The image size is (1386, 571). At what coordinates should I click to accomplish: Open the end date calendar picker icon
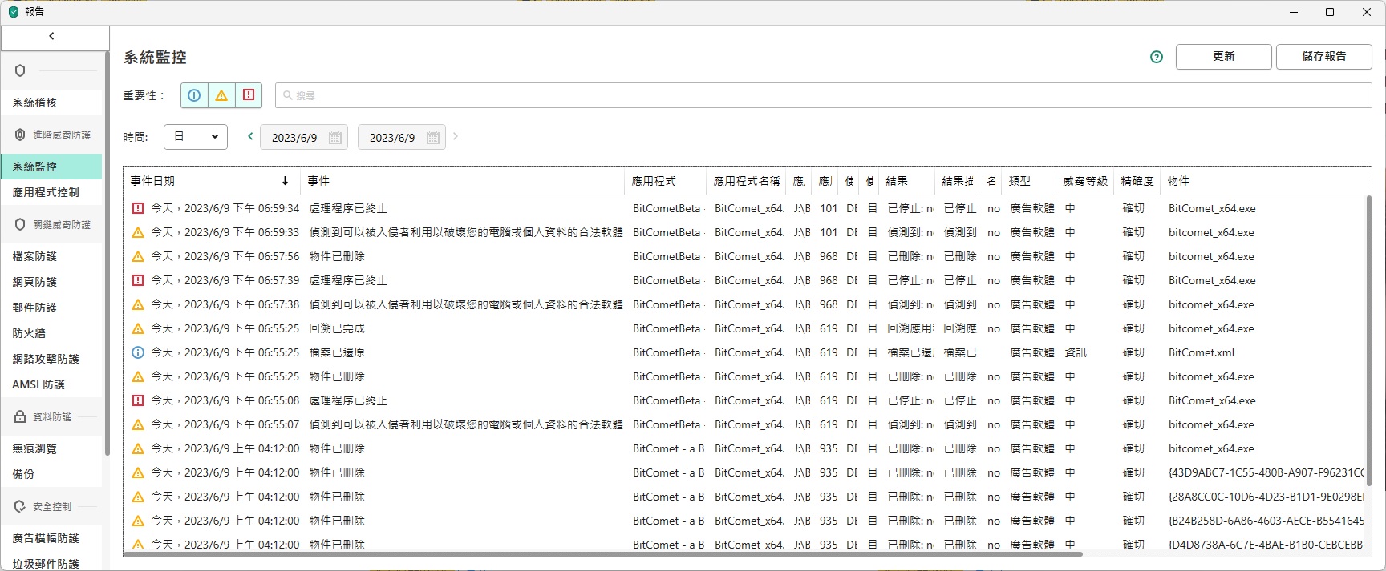coord(433,138)
